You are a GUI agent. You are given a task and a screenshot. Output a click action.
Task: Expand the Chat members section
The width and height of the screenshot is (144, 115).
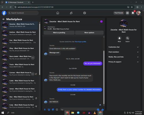(124, 52)
